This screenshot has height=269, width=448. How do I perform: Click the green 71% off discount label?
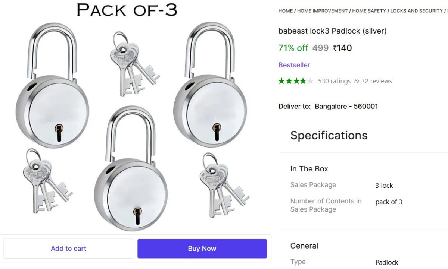tap(293, 48)
